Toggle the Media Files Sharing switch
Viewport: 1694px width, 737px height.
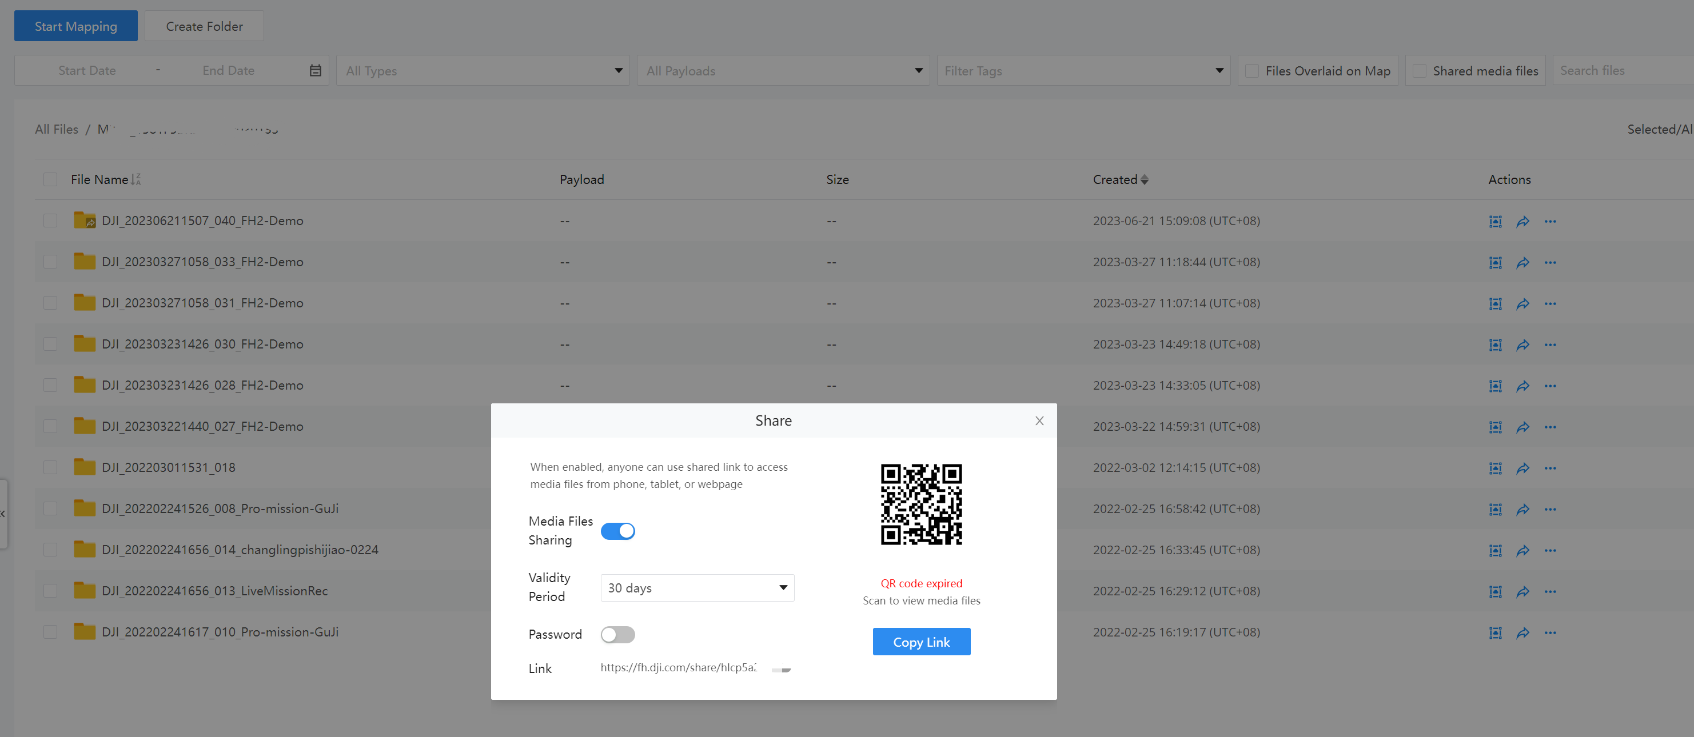click(x=617, y=530)
